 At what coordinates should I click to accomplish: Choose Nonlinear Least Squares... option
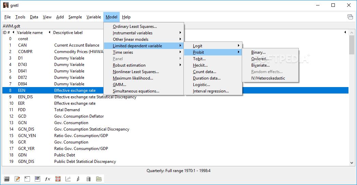[144, 71]
